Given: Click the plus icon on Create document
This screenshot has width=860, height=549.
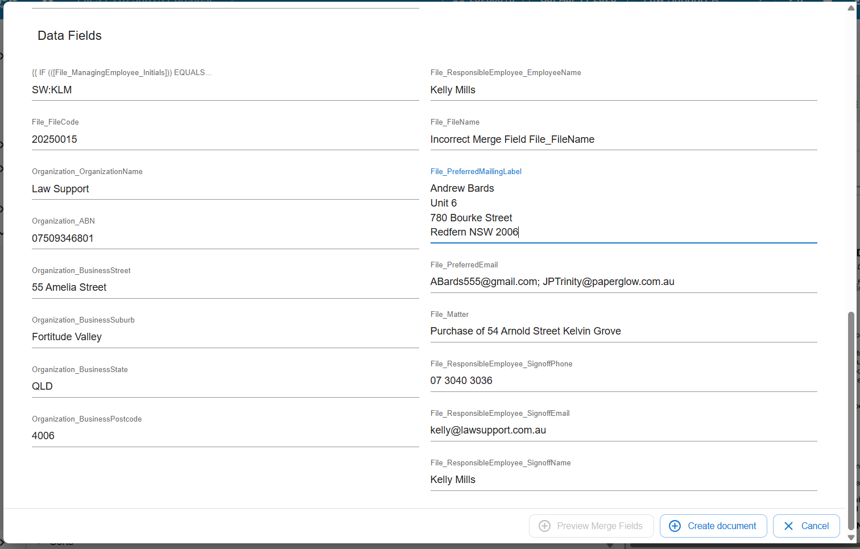Looking at the screenshot, I should tap(675, 526).
